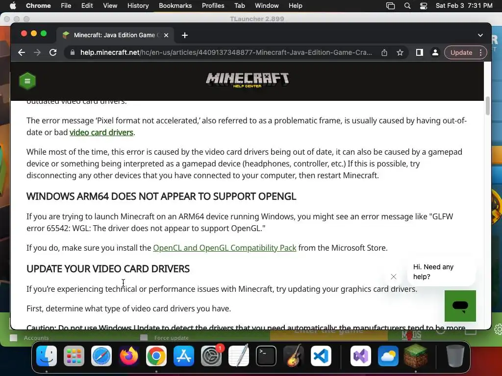Click the Stage Manager menu bar icon
Image resolution: width=502 pixels, height=376 pixels.
coord(390,6)
